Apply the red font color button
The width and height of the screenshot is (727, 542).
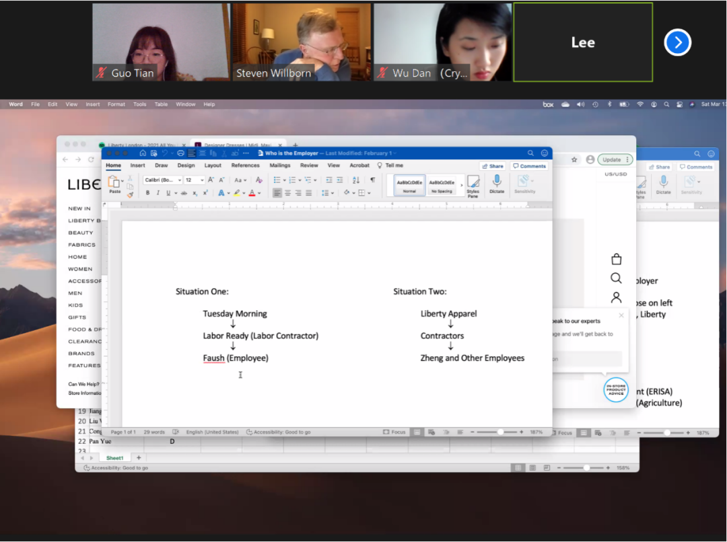[252, 193]
